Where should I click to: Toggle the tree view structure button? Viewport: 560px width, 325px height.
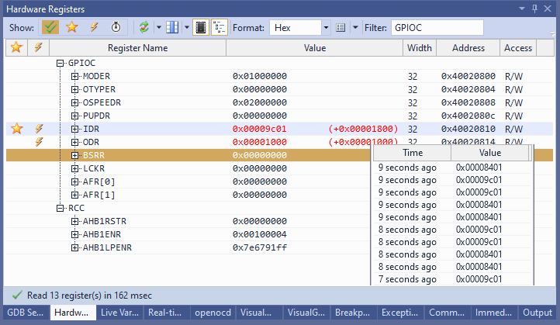(220, 27)
